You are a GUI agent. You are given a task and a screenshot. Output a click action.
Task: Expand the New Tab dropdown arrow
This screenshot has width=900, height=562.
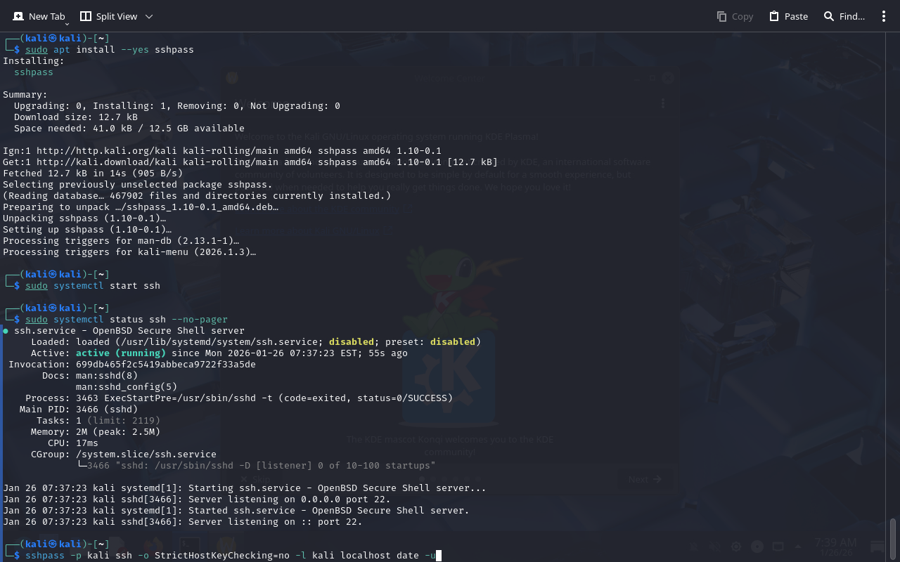click(67, 24)
